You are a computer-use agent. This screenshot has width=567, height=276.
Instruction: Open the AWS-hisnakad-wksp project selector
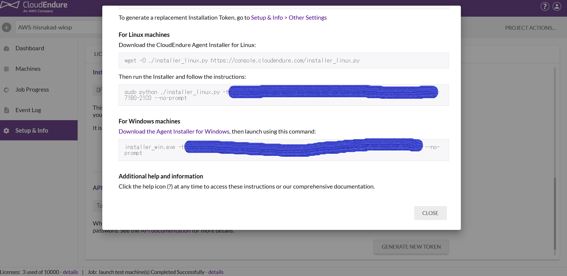pos(59,27)
